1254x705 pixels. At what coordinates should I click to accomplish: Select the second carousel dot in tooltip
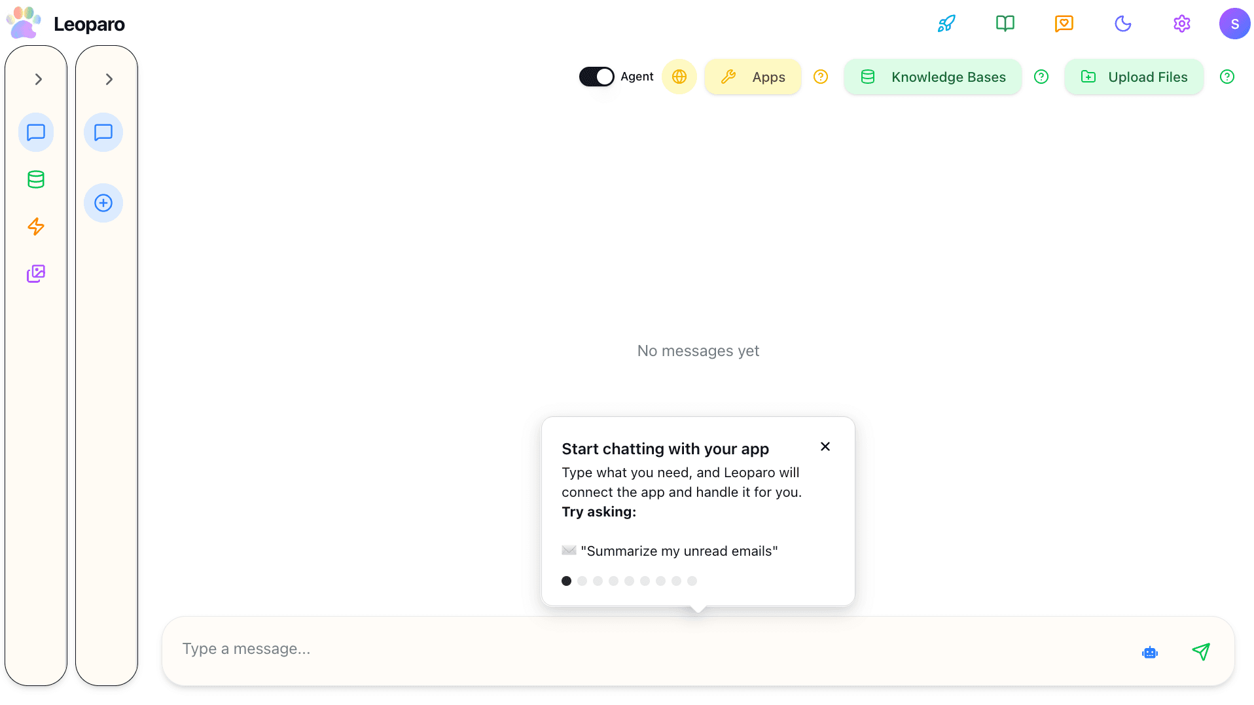582,581
